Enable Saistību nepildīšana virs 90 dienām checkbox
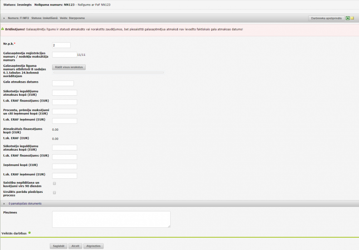This screenshot has width=359, height=250. (x=54, y=183)
